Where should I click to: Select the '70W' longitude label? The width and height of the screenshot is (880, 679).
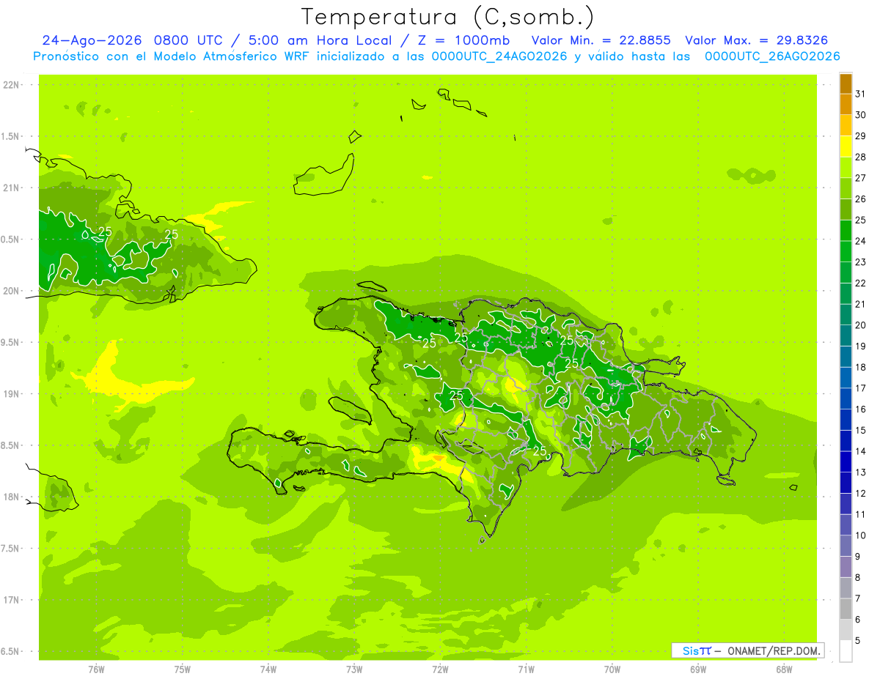pos(612,669)
